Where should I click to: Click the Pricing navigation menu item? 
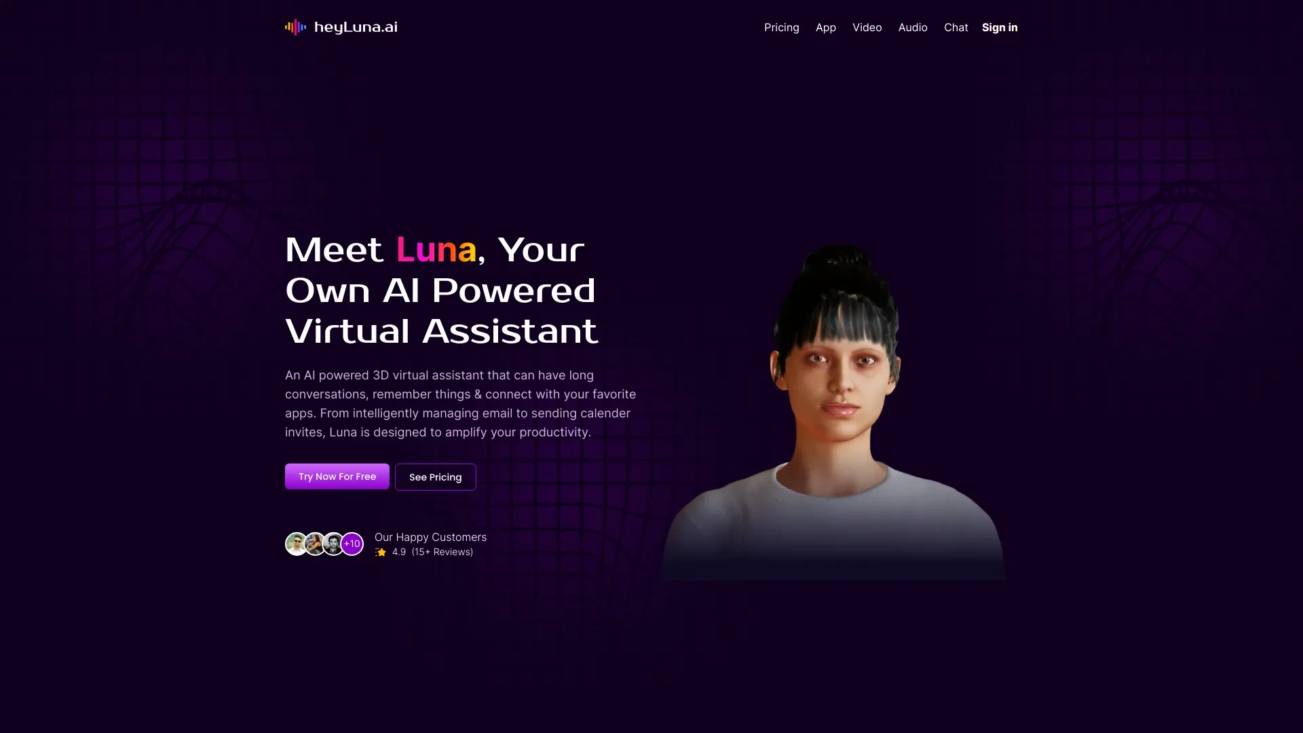point(781,27)
